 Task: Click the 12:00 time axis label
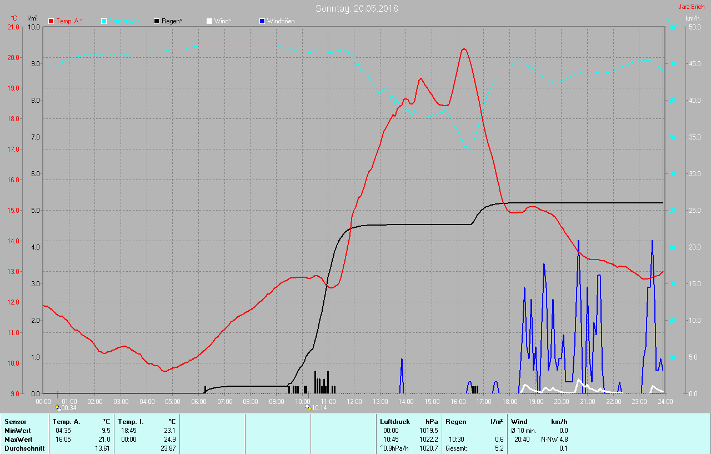pos(354,401)
